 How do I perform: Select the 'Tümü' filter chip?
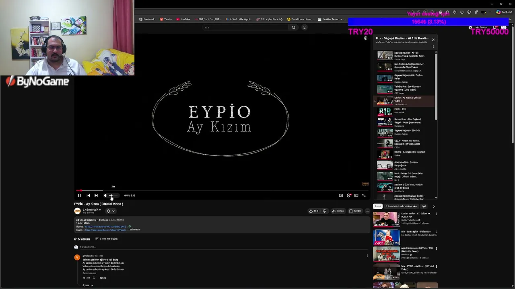377,206
